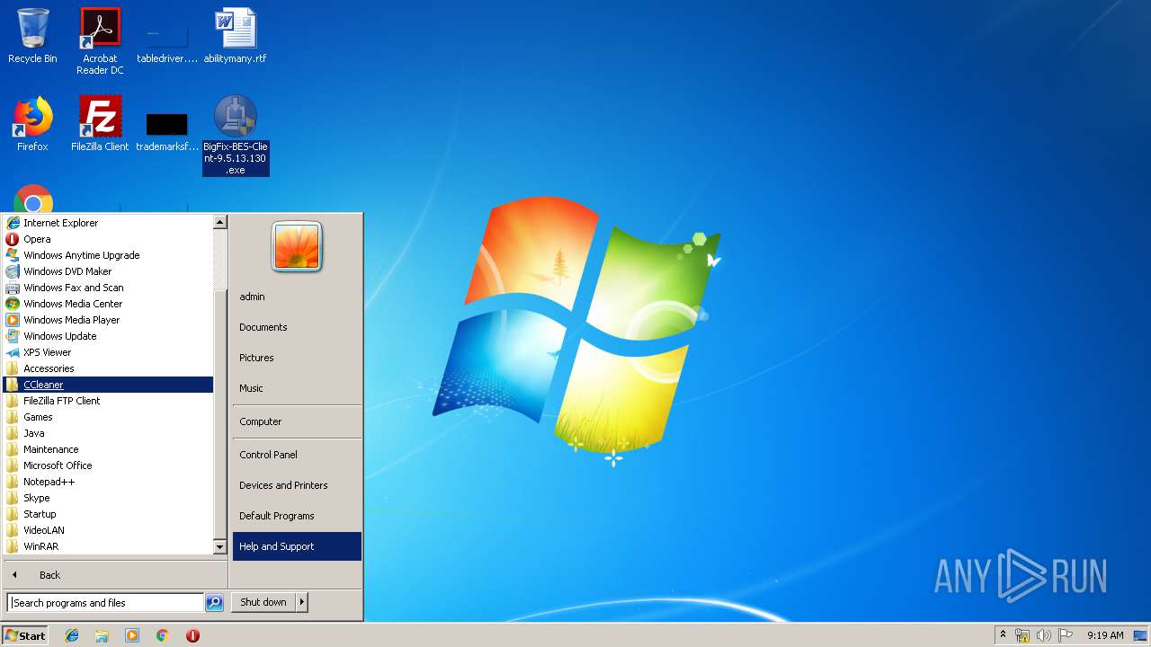Expand the Games folder

[108, 417]
